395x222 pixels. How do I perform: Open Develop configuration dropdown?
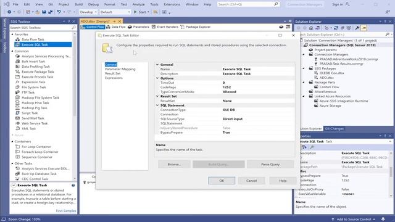pyautogui.click(x=88, y=12)
